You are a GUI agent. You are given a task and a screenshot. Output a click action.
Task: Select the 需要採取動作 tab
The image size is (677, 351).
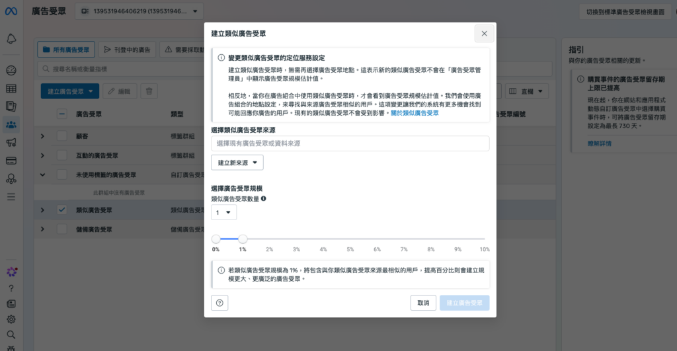[x=182, y=50]
